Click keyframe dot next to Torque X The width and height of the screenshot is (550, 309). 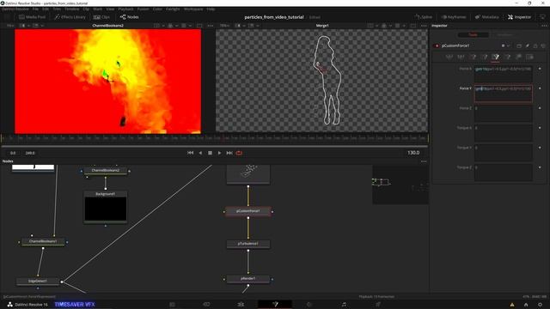point(540,128)
